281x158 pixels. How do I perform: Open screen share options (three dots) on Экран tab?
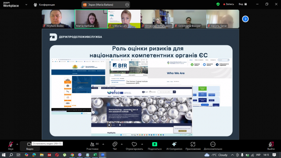(x=127, y=5)
